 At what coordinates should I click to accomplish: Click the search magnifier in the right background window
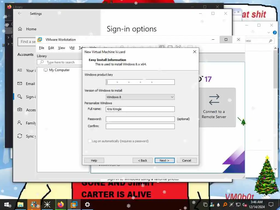click(270, 41)
